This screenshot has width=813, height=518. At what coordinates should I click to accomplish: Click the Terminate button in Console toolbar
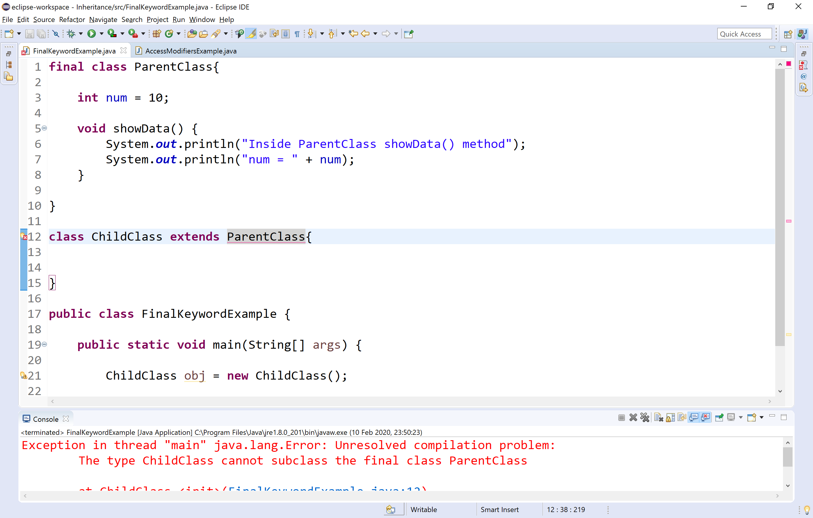point(622,417)
